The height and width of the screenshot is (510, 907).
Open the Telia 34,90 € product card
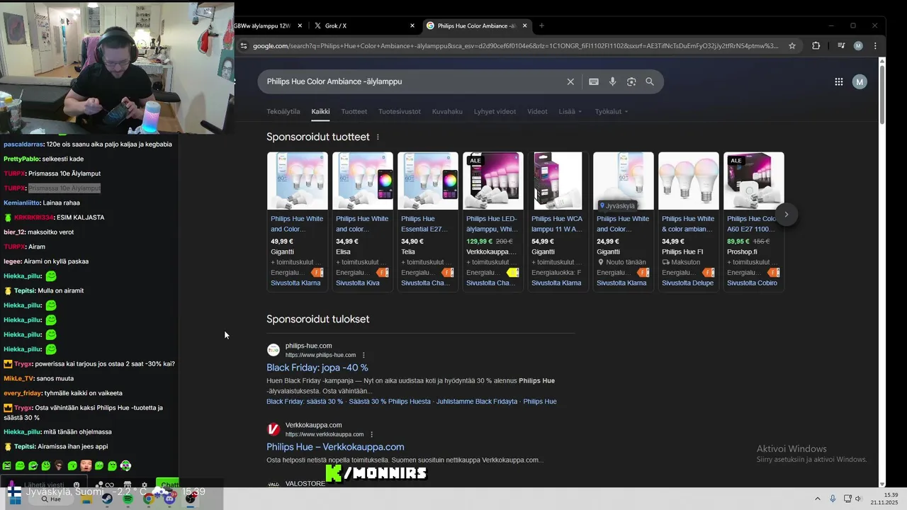pos(428,221)
